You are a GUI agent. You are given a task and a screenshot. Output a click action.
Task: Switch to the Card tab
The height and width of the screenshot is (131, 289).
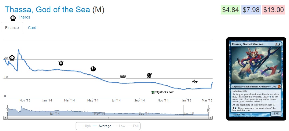point(32,28)
